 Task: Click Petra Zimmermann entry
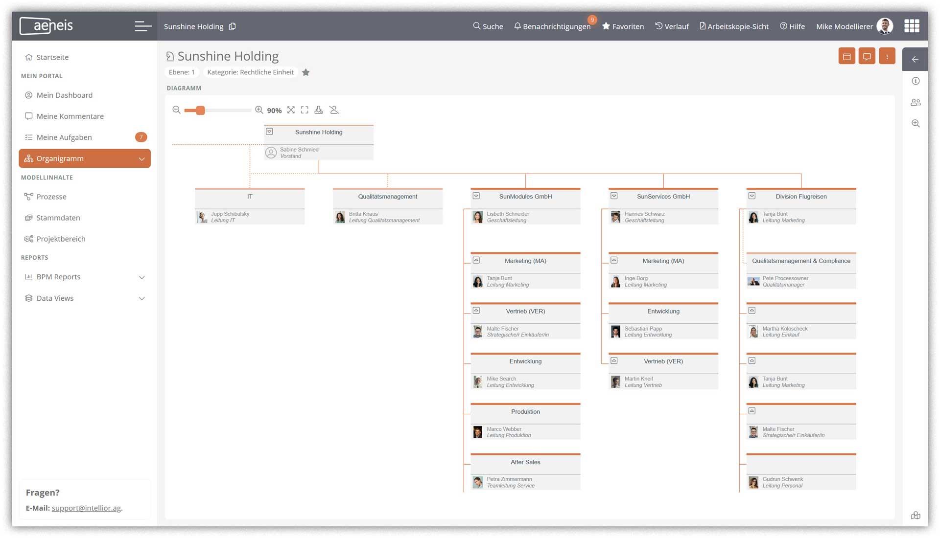pyautogui.click(x=525, y=482)
